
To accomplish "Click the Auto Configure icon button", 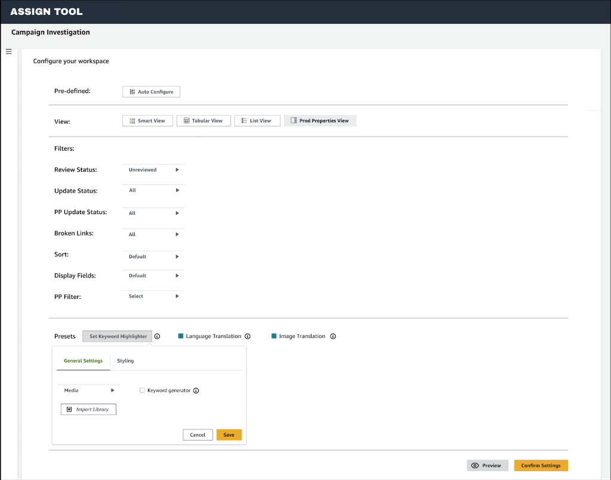I will (x=131, y=91).
